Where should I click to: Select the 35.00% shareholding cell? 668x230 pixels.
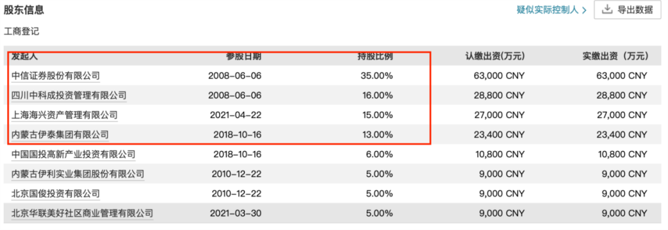coord(377,76)
